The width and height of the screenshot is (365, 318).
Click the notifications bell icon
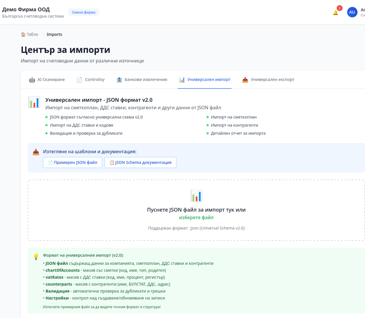tap(335, 12)
